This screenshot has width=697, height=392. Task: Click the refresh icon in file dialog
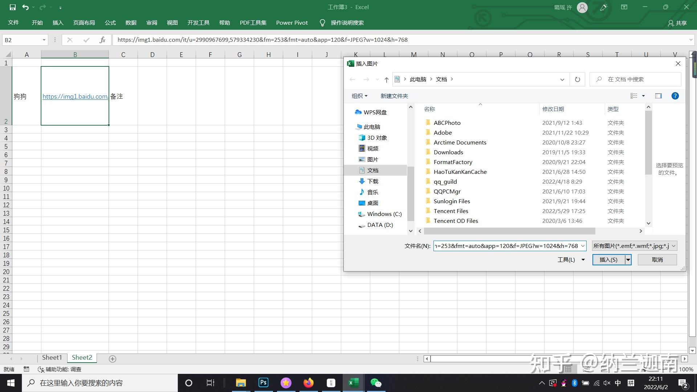(x=577, y=79)
